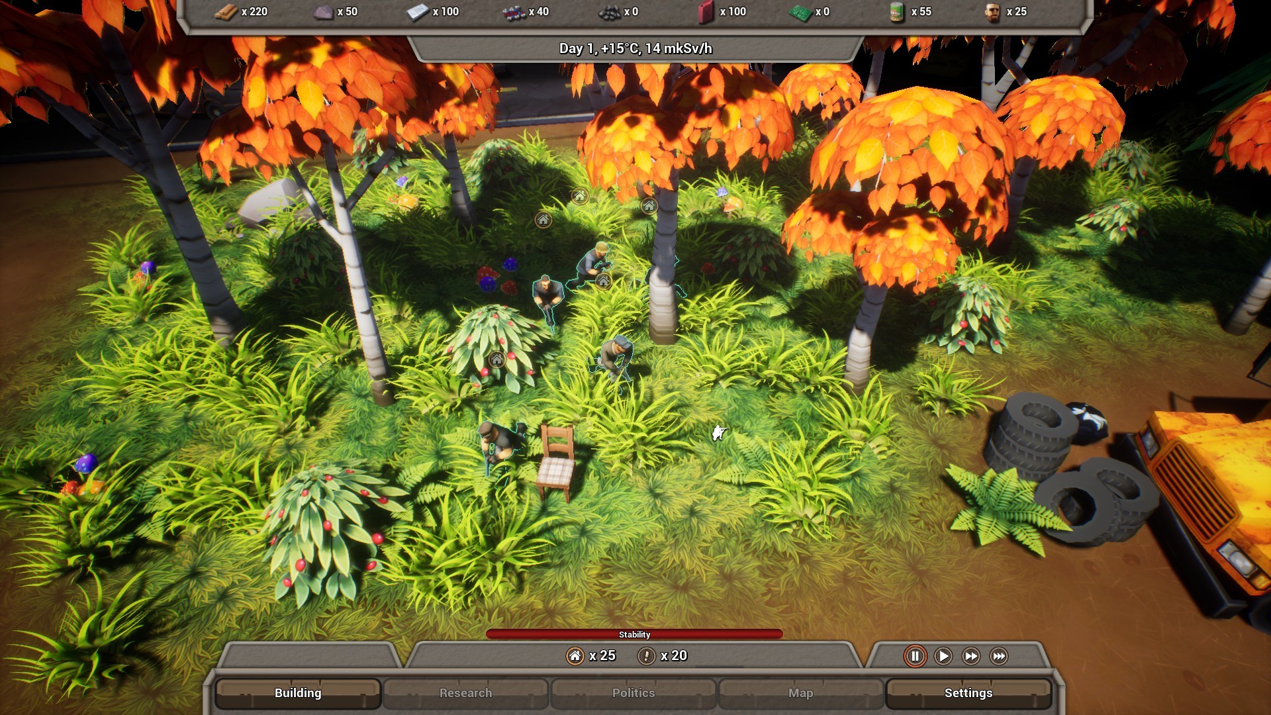The image size is (1271, 715).
Task: Click the red fuel canister icon
Action: [x=706, y=12]
